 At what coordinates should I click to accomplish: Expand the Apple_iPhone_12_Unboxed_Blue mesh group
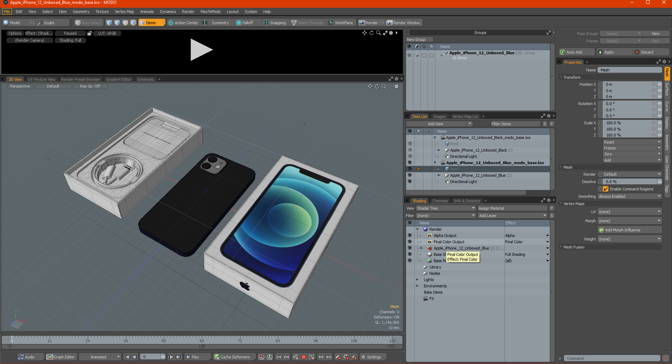439,175
